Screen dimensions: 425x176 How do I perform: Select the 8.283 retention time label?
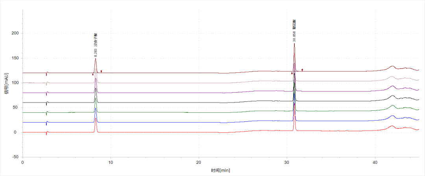95,53
